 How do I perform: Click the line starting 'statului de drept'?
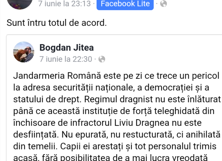click(117, 99)
